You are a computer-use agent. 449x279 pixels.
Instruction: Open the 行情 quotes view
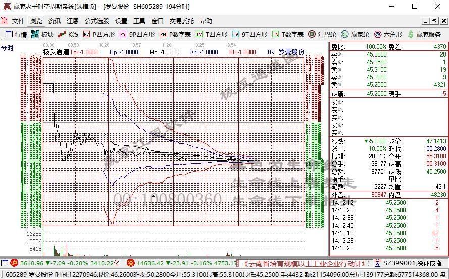point(16,35)
